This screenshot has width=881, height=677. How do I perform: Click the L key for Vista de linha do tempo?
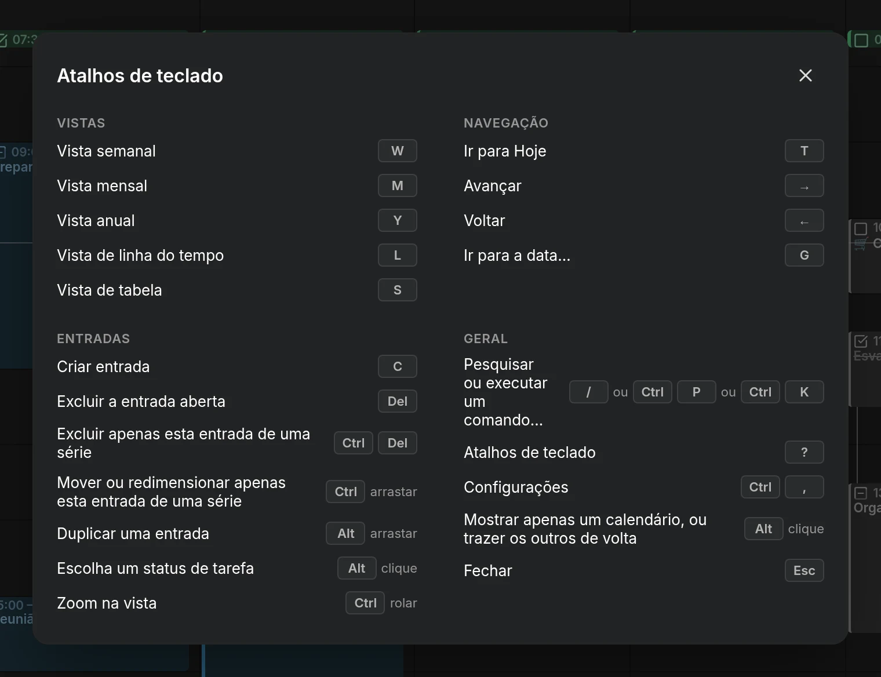tap(398, 255)
